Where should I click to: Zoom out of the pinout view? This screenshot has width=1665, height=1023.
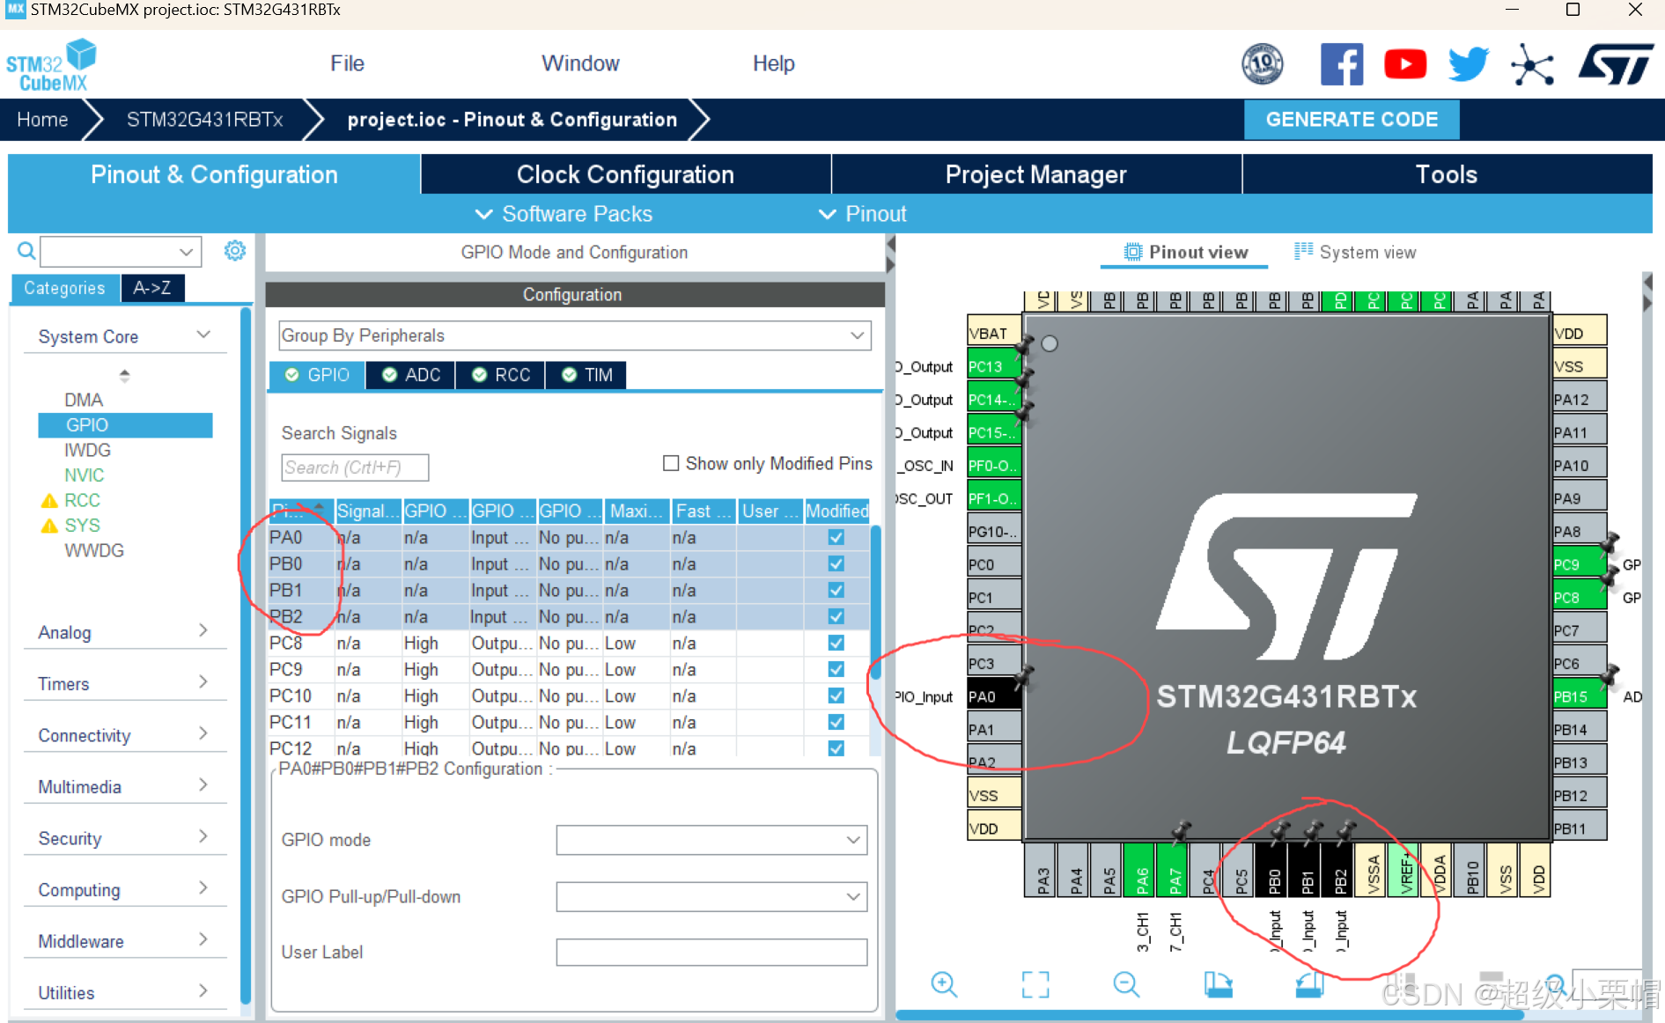[1126, 984]
